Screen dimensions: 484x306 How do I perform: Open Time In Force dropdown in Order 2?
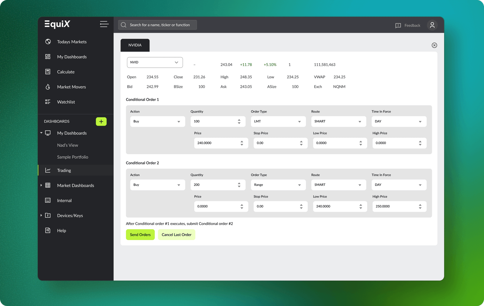click(x=399, y=185)
